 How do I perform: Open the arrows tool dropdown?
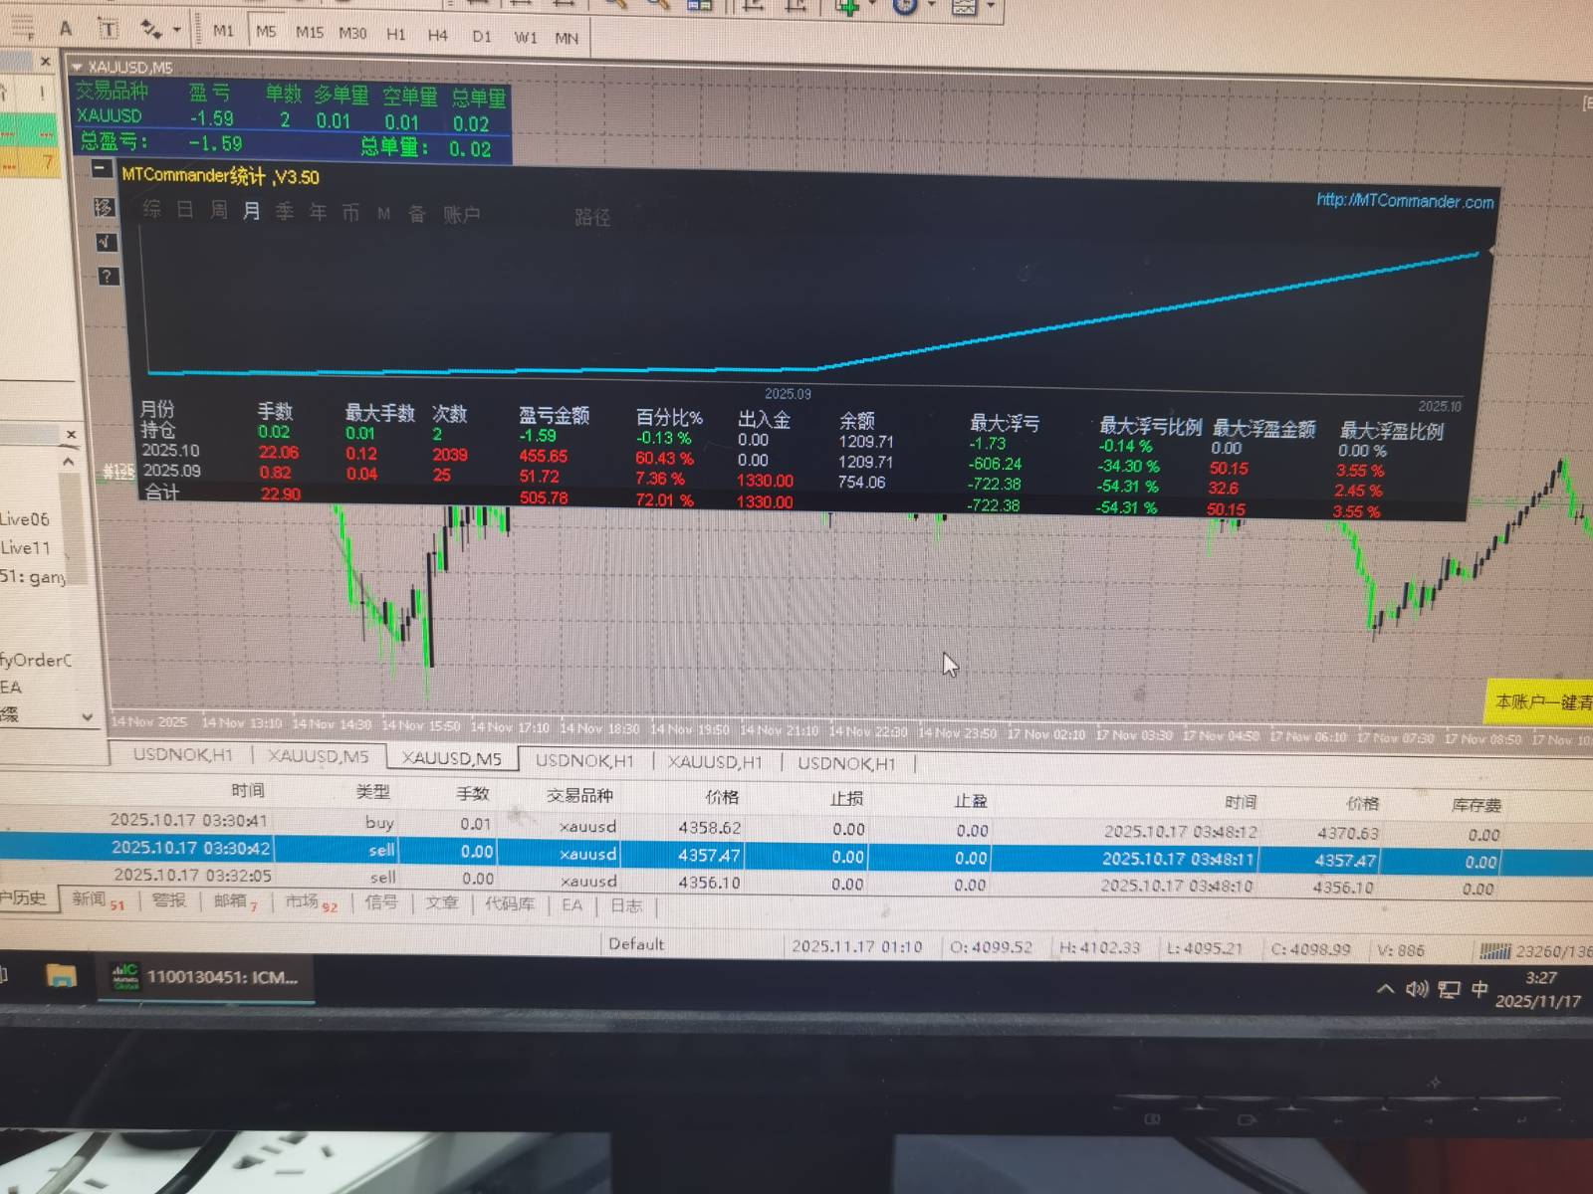tap(176, 30)
